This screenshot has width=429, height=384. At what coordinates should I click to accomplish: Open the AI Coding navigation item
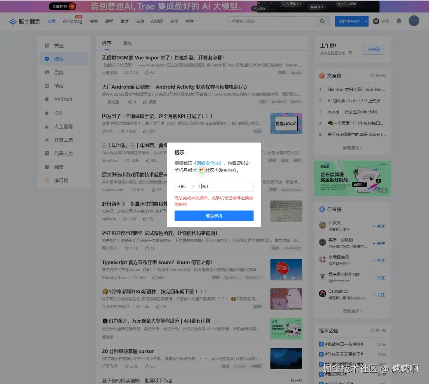72,21
